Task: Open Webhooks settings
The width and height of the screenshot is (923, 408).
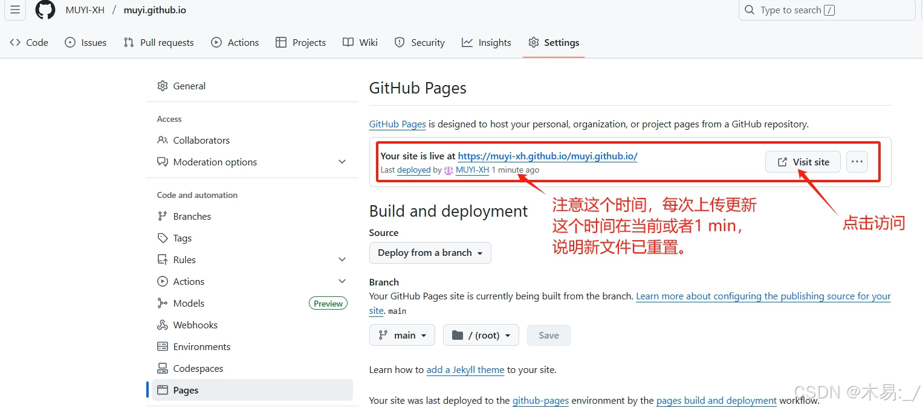Action: [x=252, y=325]
